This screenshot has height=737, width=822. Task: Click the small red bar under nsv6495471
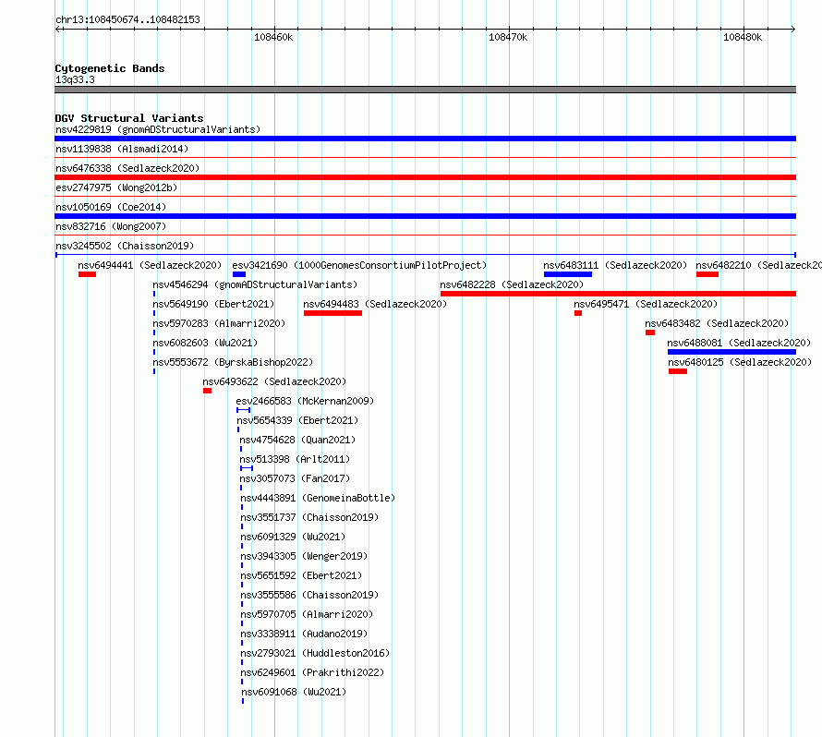(577, 313)
